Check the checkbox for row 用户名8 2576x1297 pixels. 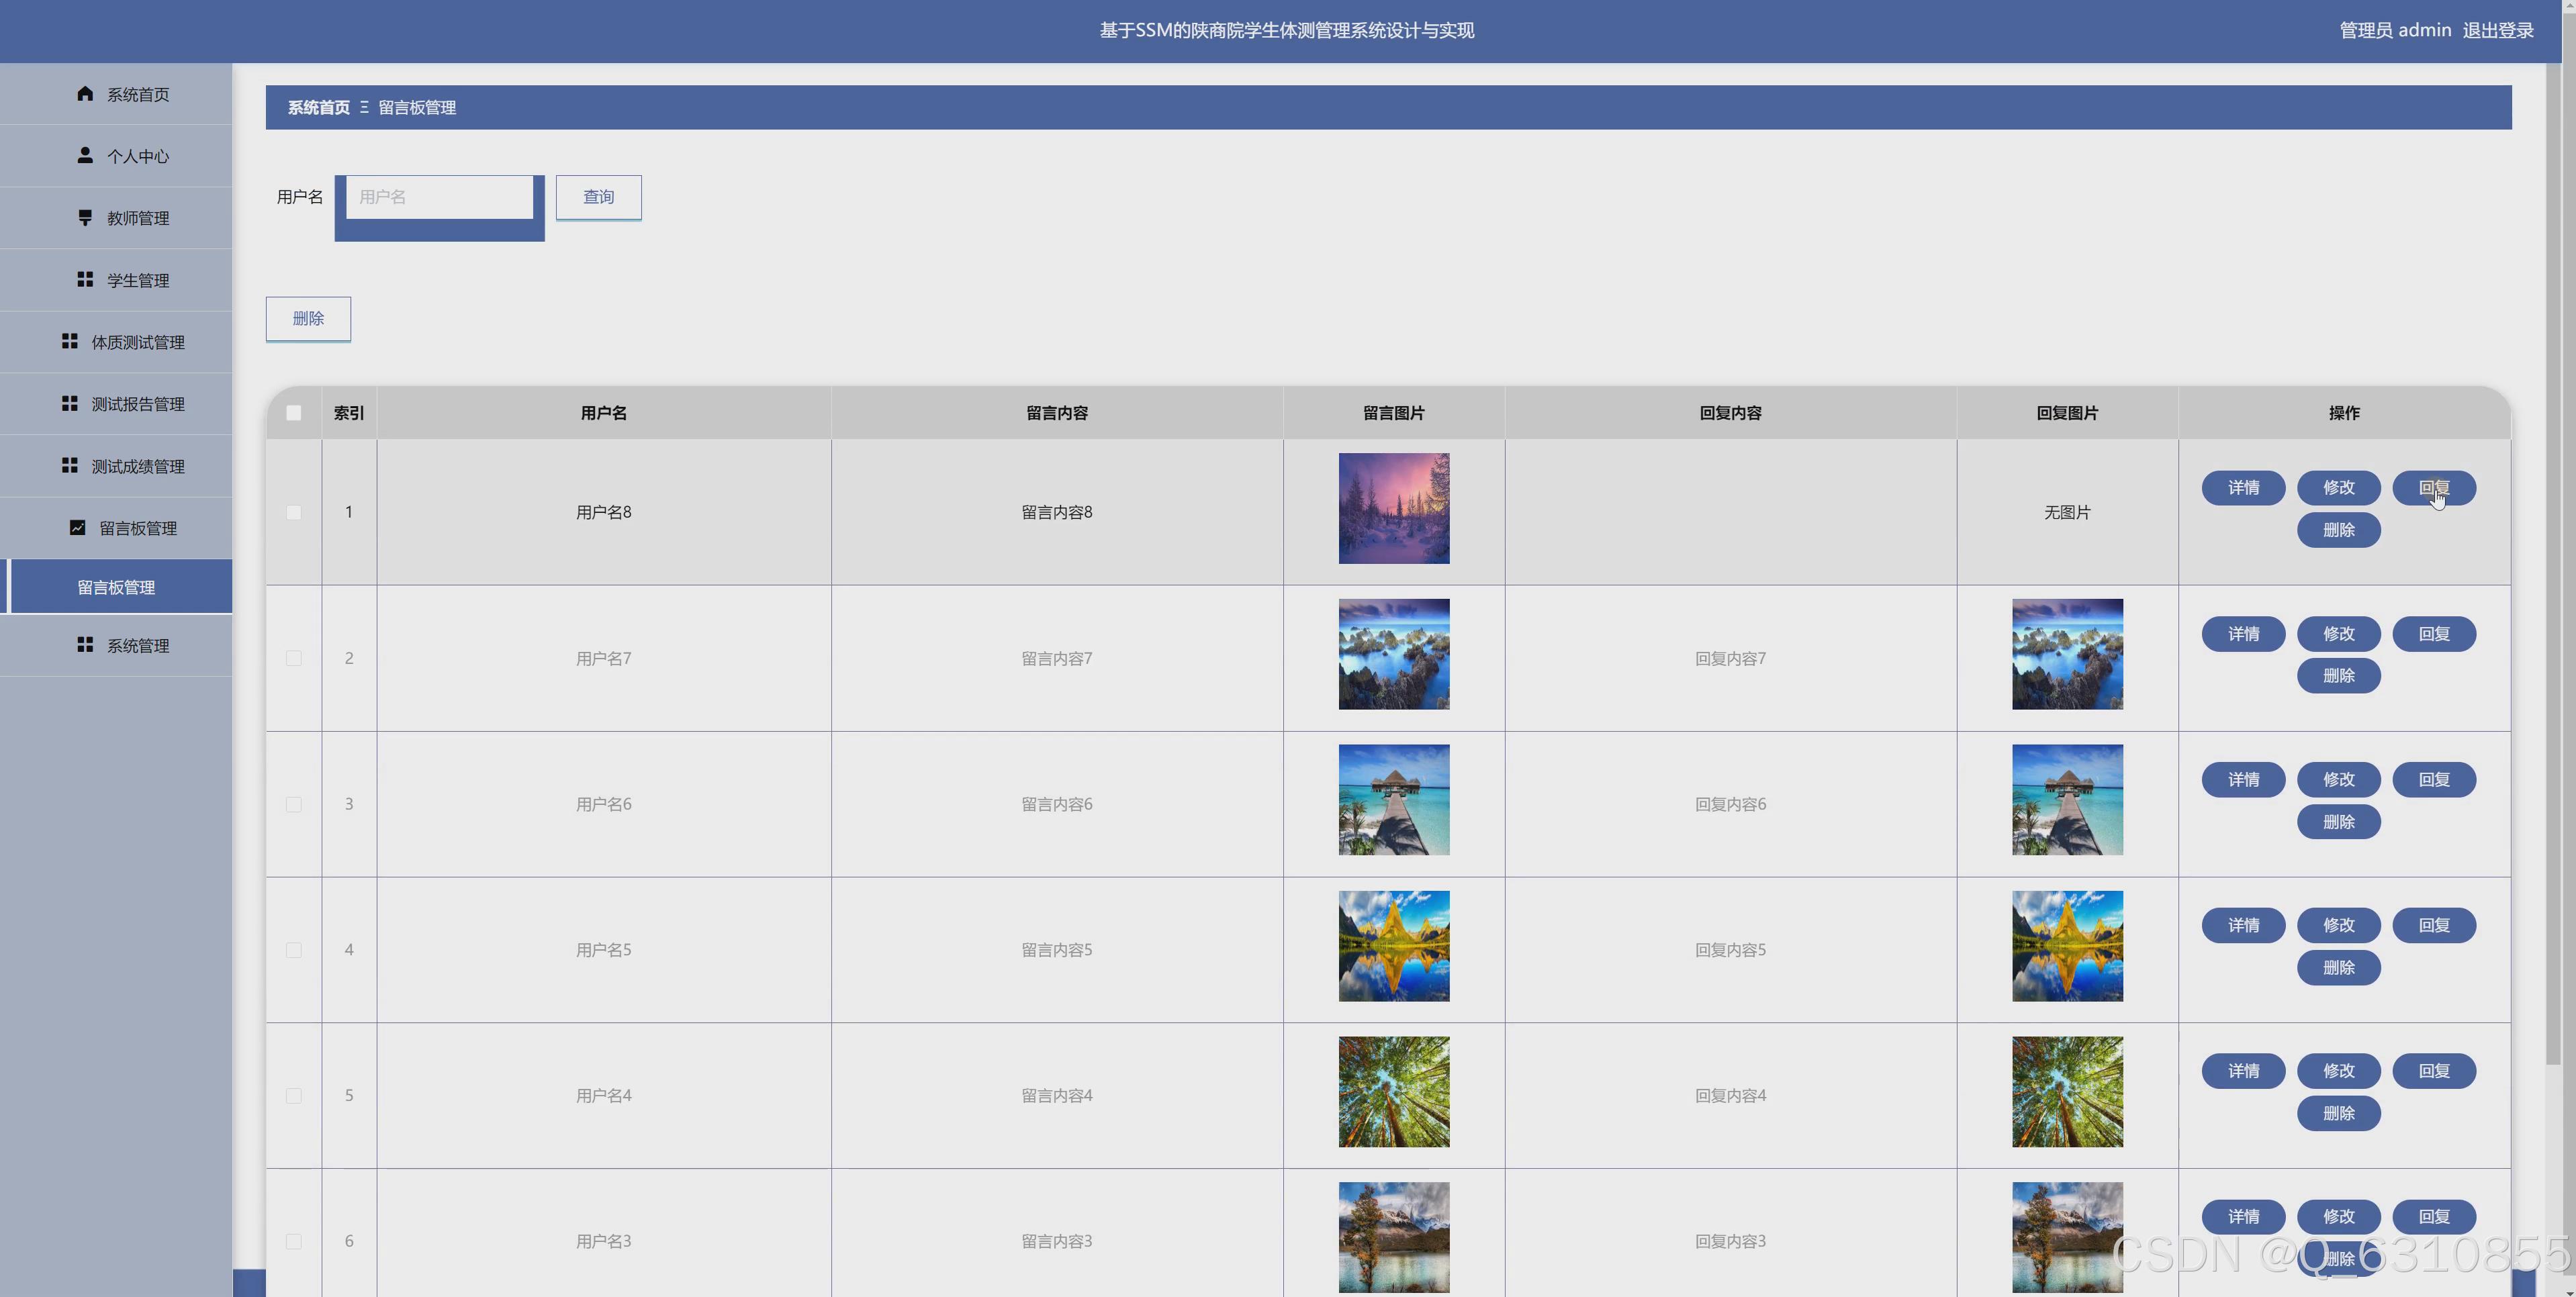coord(293,512)
